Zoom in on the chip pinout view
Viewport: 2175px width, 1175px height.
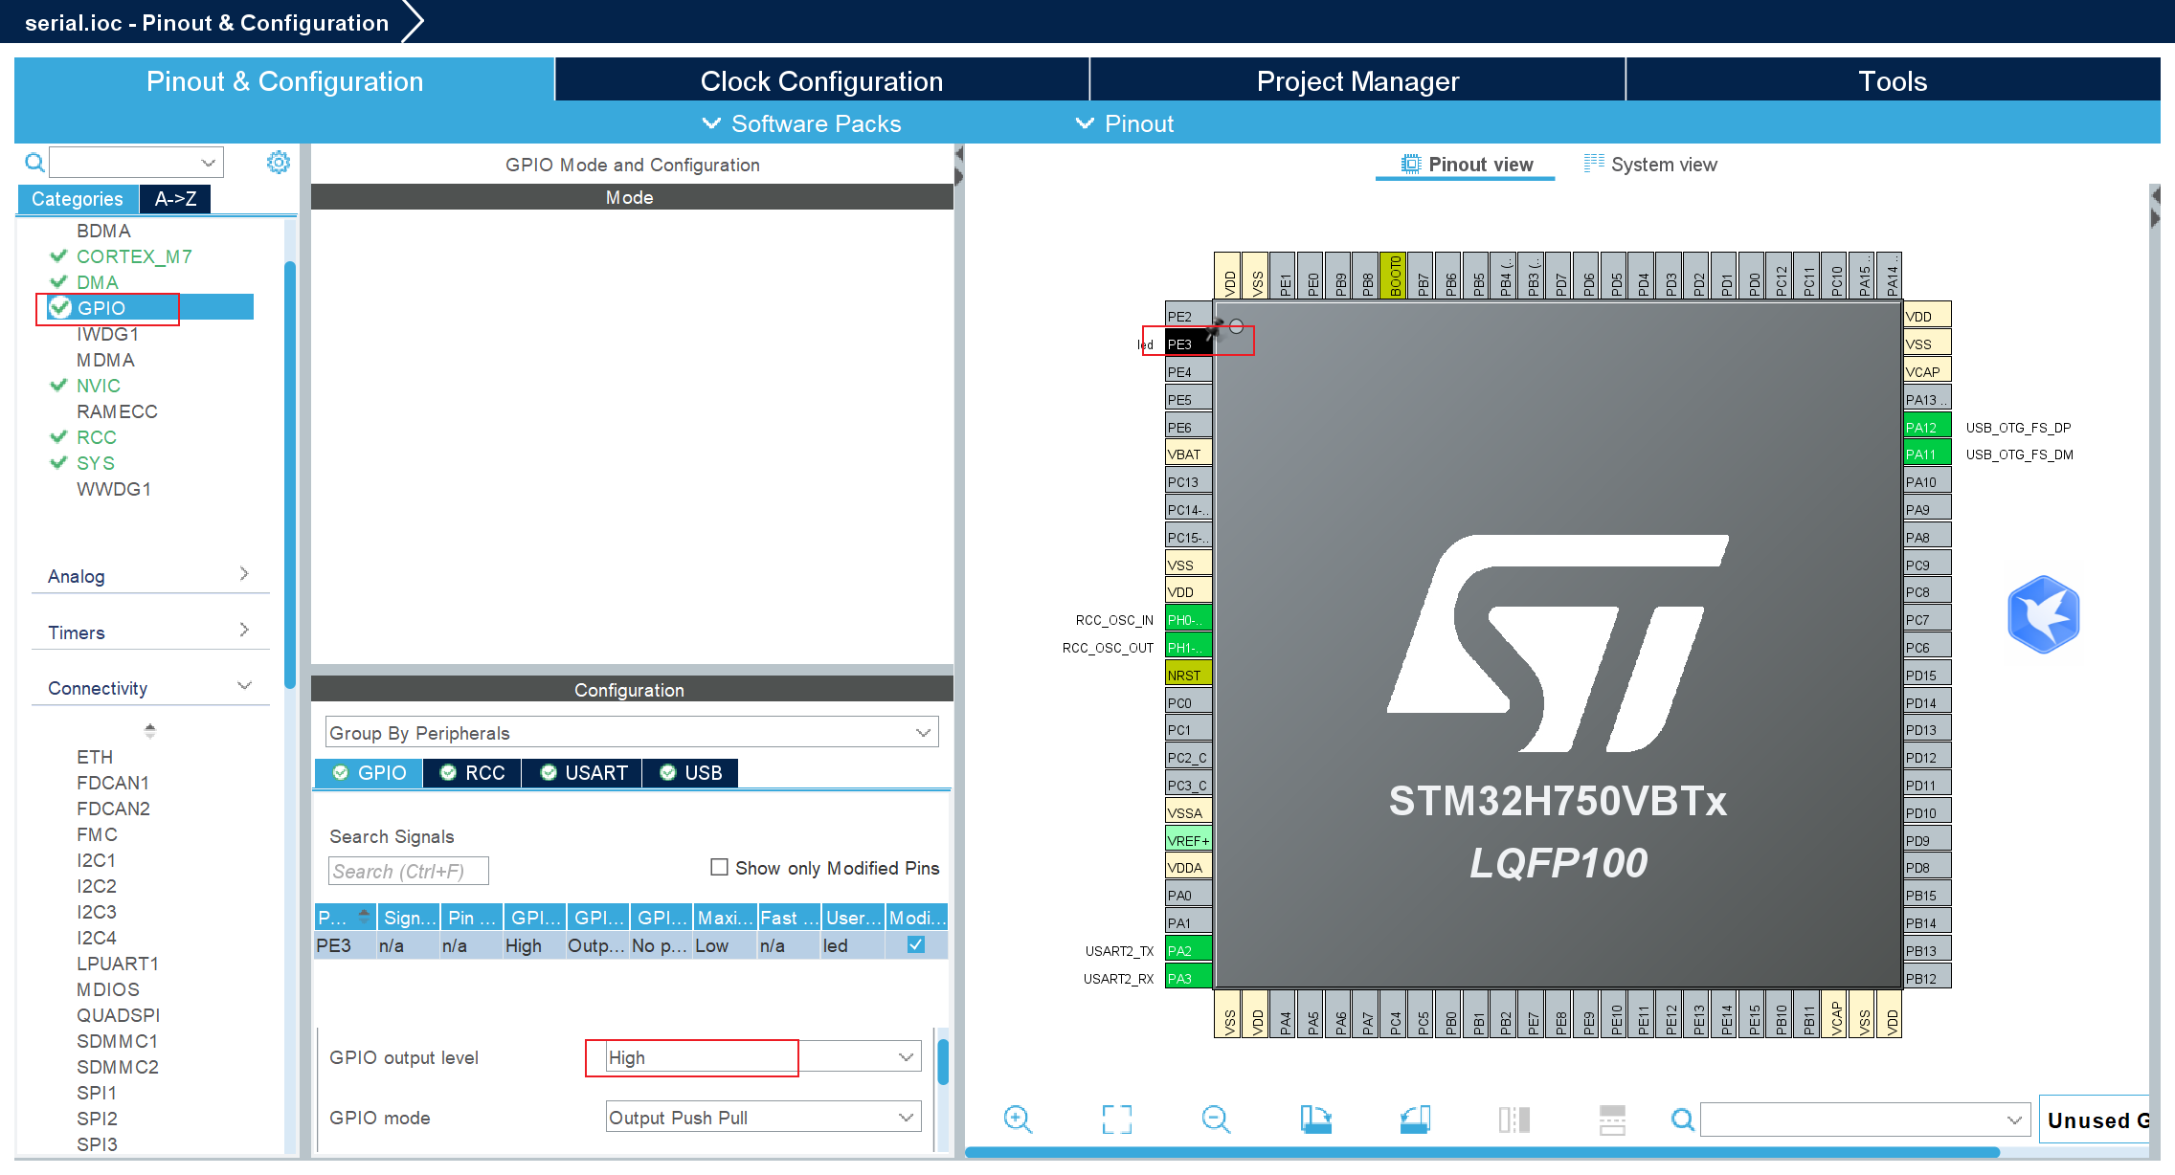(x=1018, y=1120)
